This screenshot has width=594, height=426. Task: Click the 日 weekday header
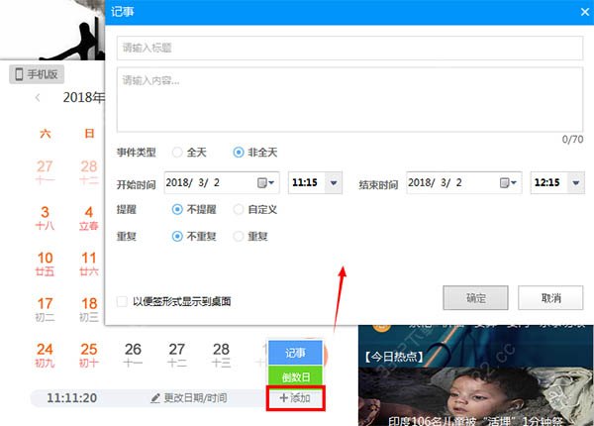tap(89, 134)
